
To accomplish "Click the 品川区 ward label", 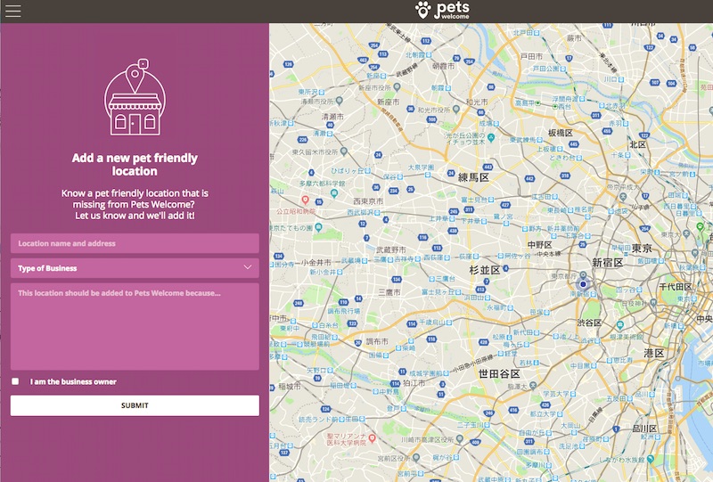I will tap(643, 429).
